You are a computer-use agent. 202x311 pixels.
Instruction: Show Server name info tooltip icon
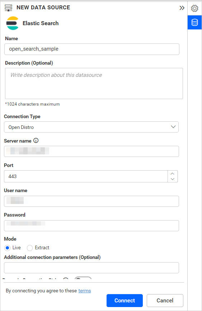pos(36,140)
